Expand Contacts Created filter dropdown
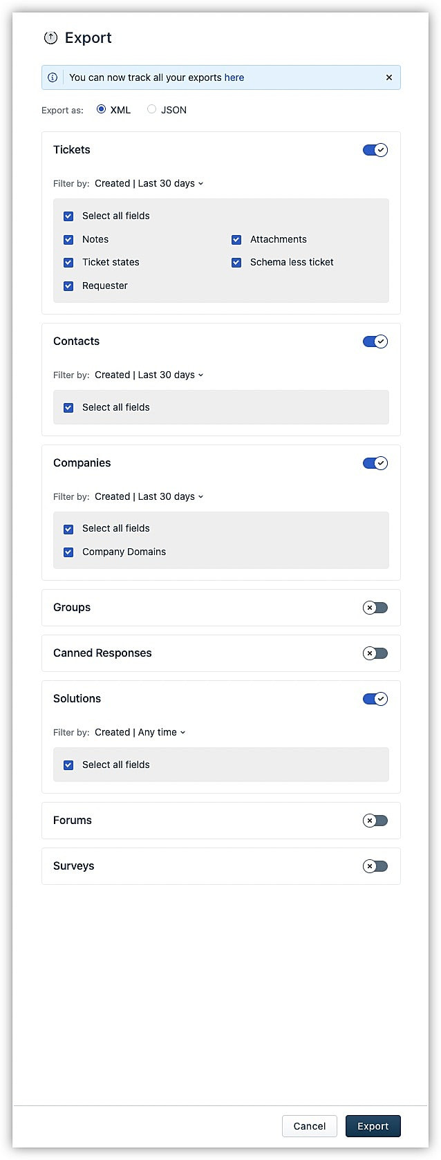This screenshot has height=1160, width=441. [149, 375]
